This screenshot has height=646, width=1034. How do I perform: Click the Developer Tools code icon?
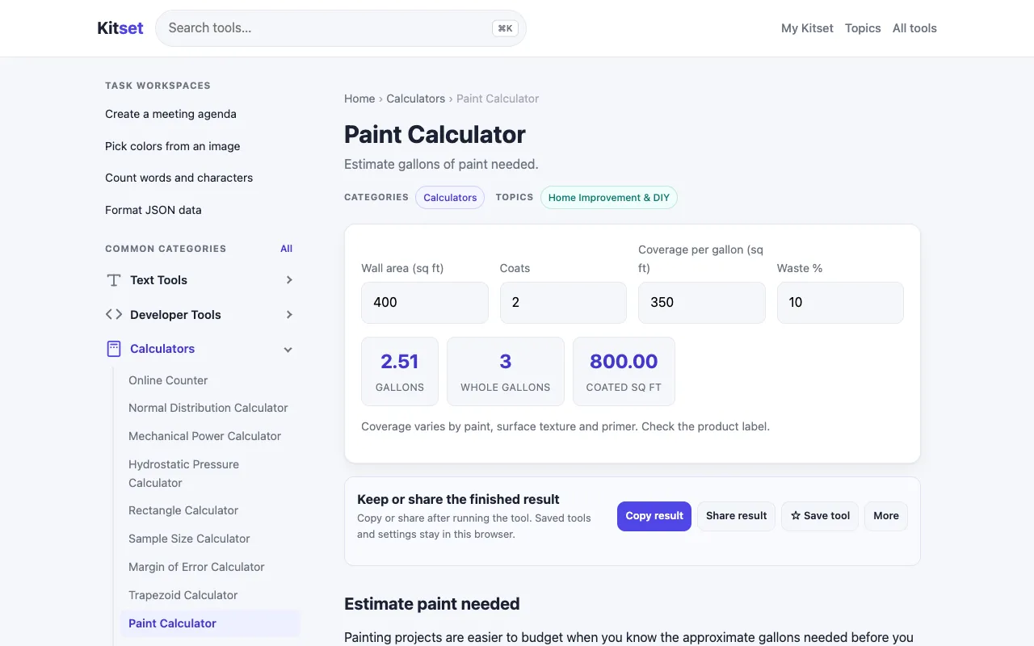coord(114,315)
